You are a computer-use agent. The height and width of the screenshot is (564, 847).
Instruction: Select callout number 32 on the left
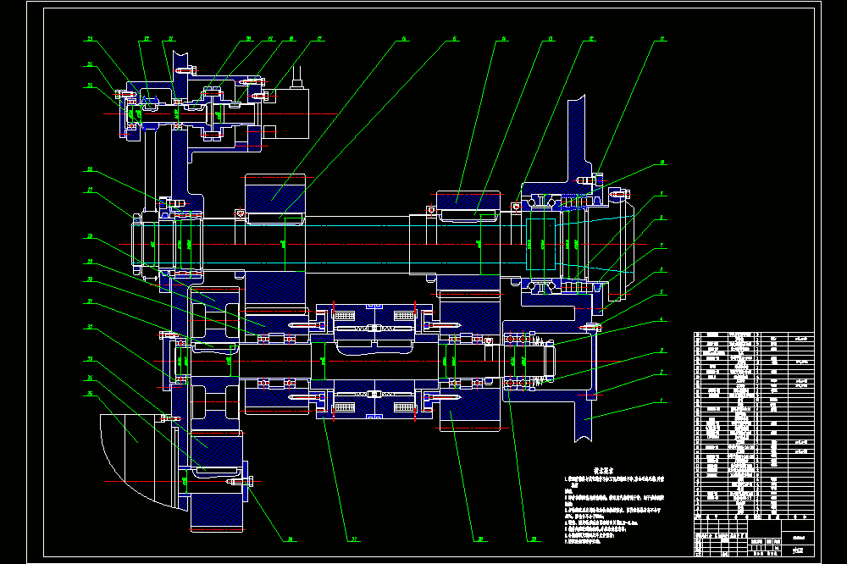[91, 327]
